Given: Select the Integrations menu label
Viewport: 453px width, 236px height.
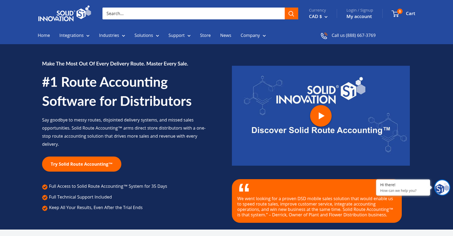Looking at the screenshot, I should [x=72, y=35].
